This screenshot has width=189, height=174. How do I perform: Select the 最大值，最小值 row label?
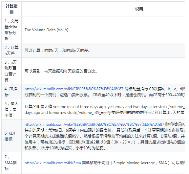(11, 109)
